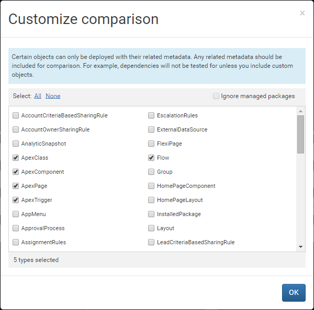Close the Customize comparison dialog
Screen dimensions: 314x310
coord(302,13)
